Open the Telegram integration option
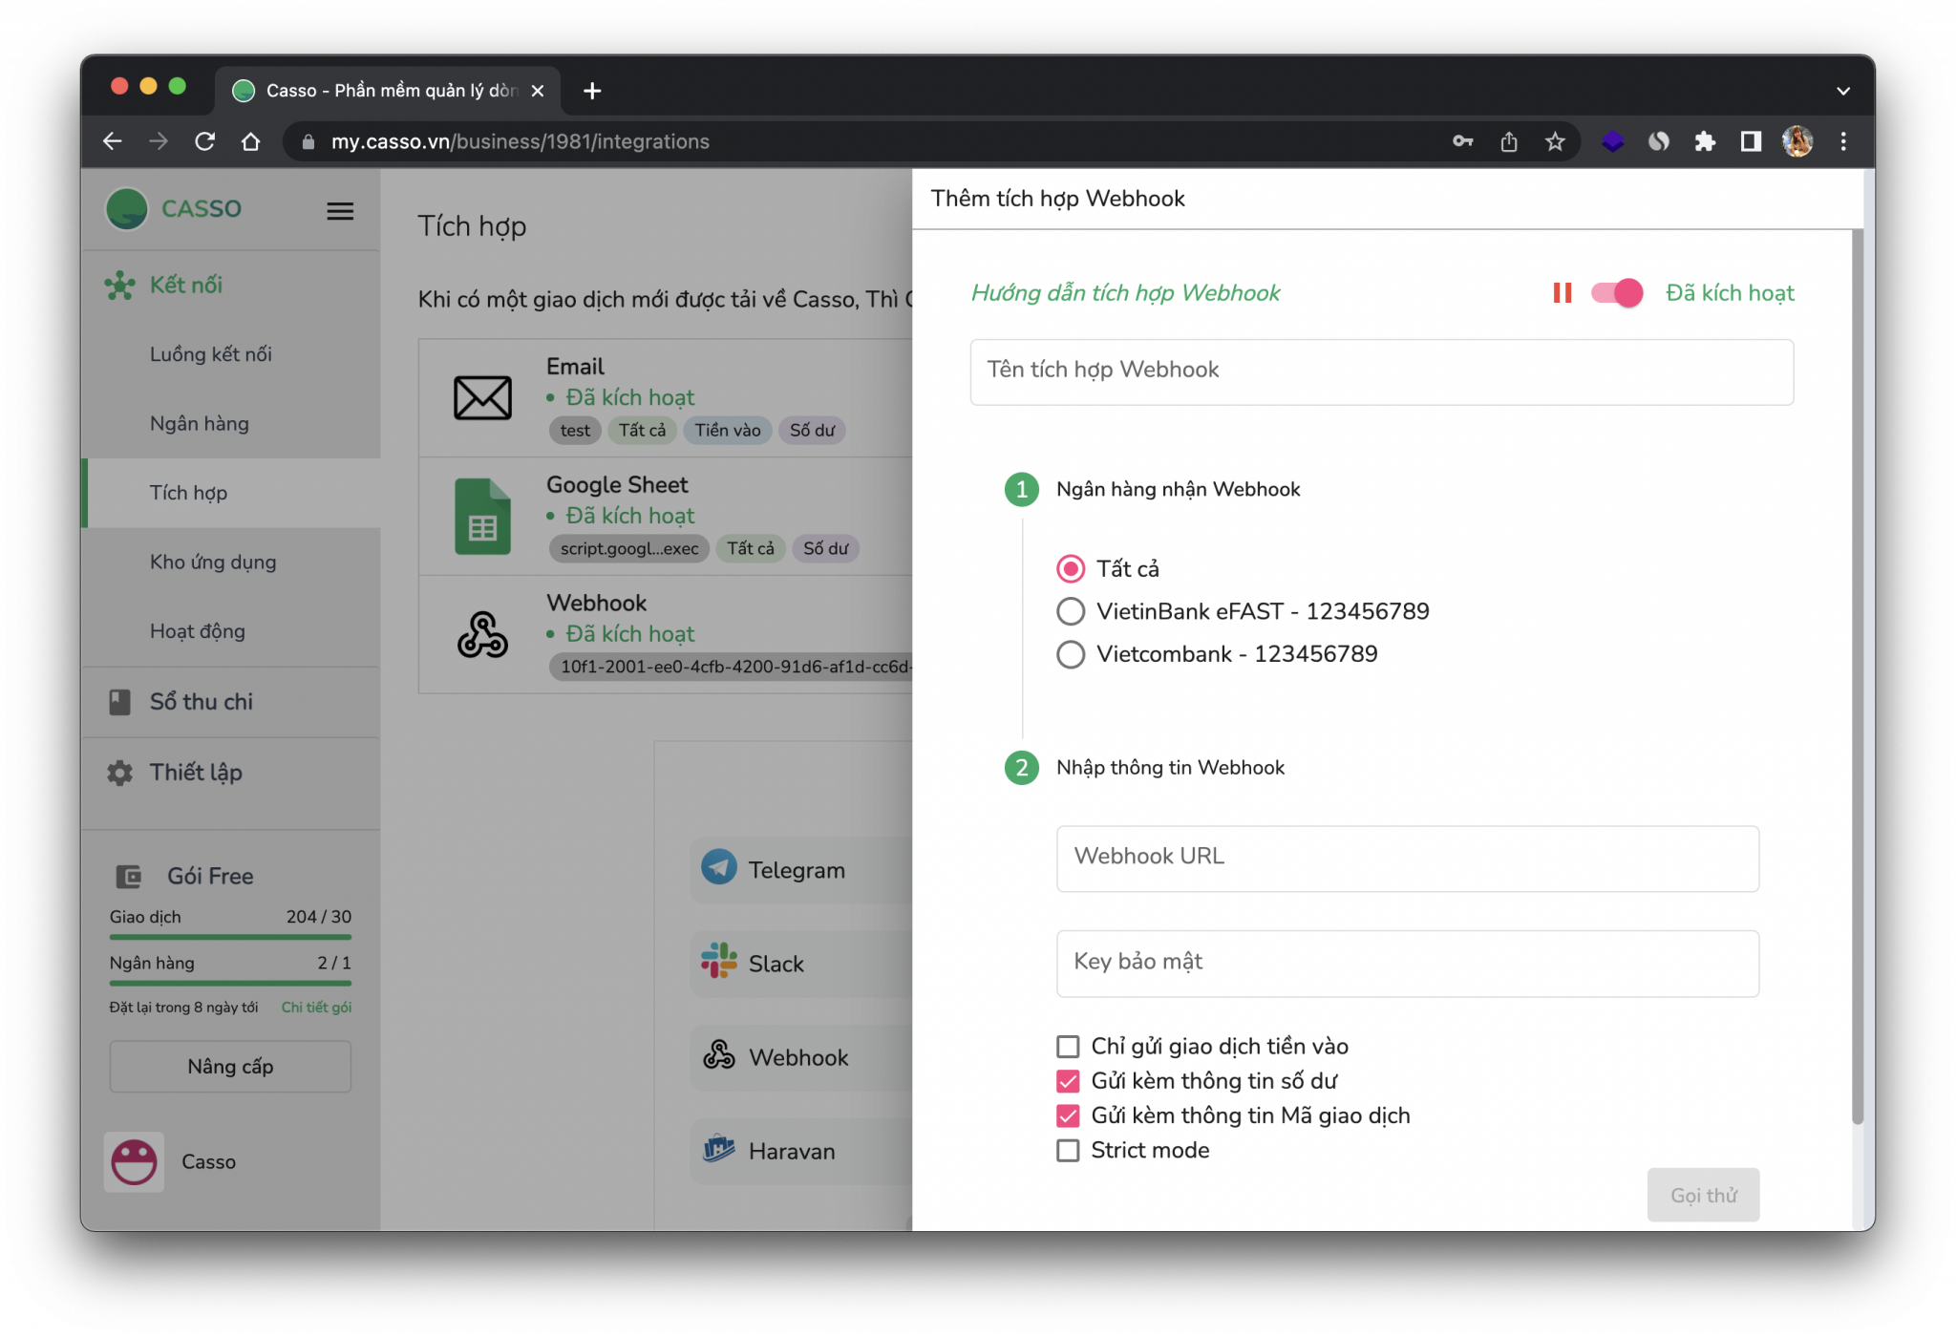This screenshot has width=1956, height=1338. click(x=796, y=870)
